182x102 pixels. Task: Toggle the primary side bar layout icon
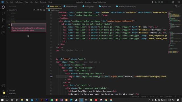click(x=153, y=2)
